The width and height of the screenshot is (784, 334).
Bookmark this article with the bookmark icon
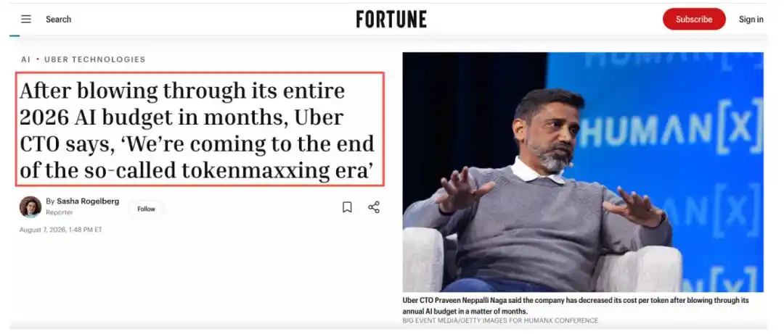[347, 207]
